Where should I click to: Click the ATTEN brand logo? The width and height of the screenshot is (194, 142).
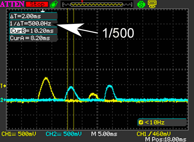pyautogui.click(x=12, y=4)
